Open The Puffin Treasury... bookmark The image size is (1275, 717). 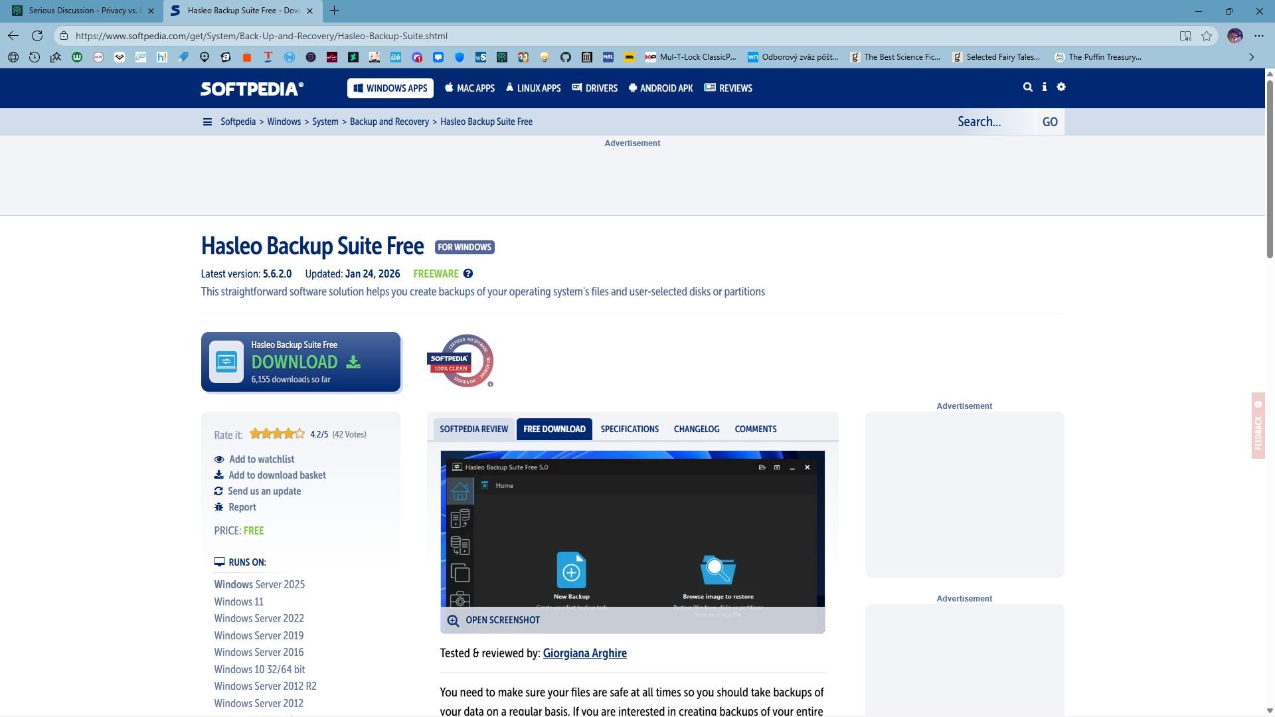point(1100,57)
